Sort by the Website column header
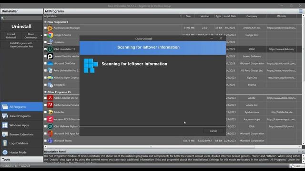Screen dimensions: 305x171 282,16
